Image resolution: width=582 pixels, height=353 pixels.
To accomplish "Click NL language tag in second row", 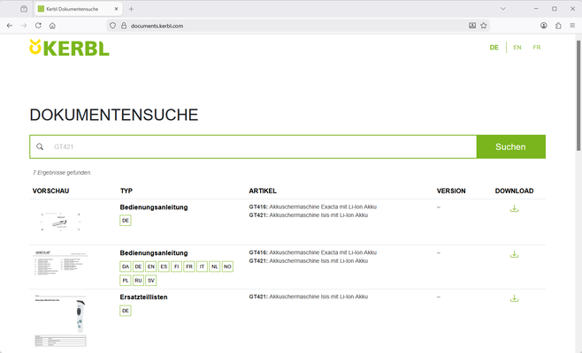I will 215,267.
